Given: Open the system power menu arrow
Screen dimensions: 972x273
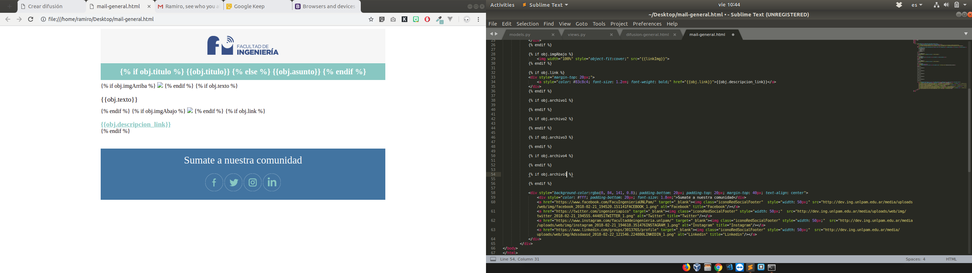Looking at the screenshot, I should [965, 5].
